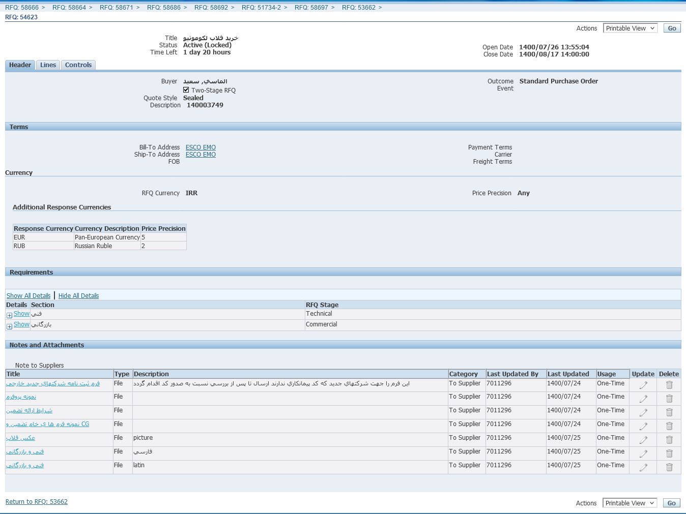Image resolution: width=686 pixels, height=514 pixels.
Task: Open breadcrumb RFQ: 58664
Action: click(x=69, y=8)
